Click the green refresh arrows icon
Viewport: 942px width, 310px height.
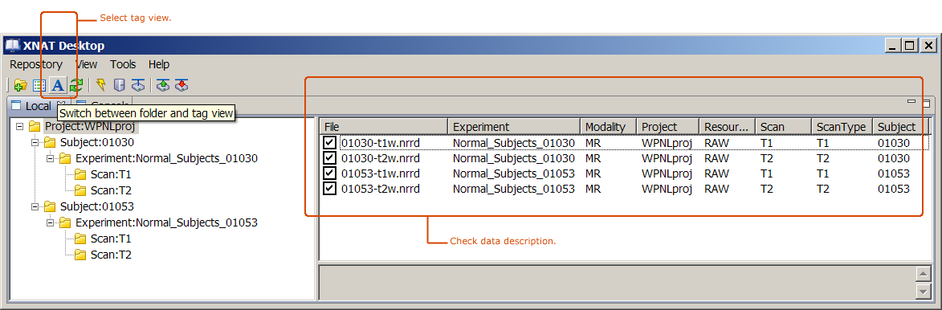76,86
